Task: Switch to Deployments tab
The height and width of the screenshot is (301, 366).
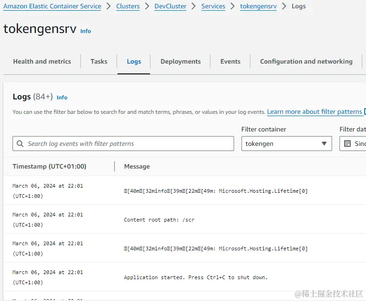Action: tap(181, 61)
